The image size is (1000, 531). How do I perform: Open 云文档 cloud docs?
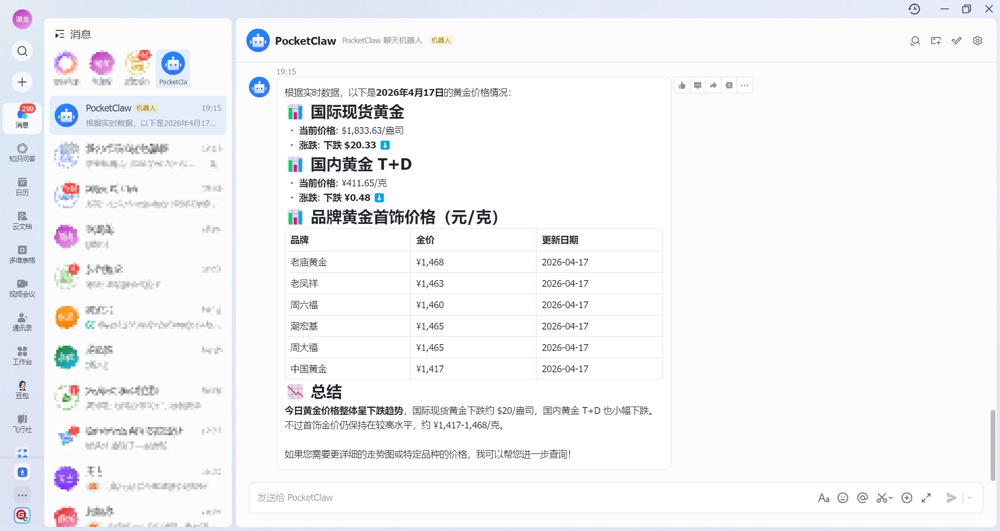(x=22, y=221)
